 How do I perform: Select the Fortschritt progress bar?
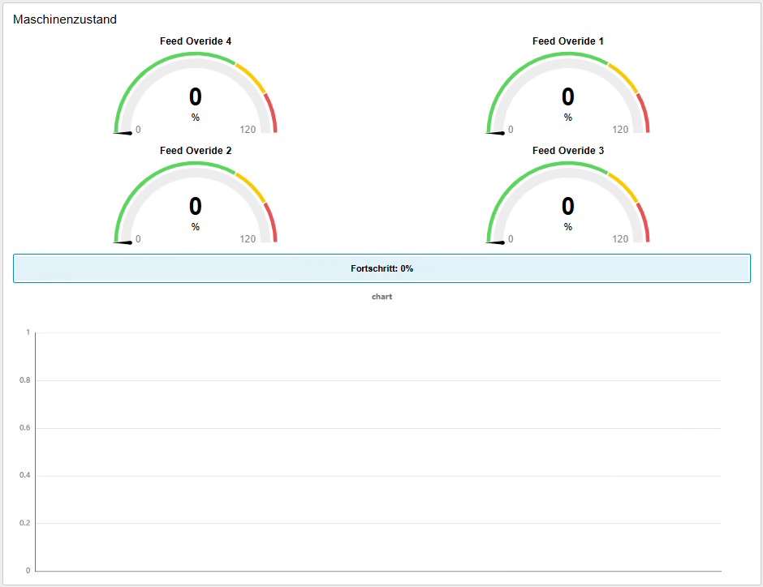coord(381,268)
